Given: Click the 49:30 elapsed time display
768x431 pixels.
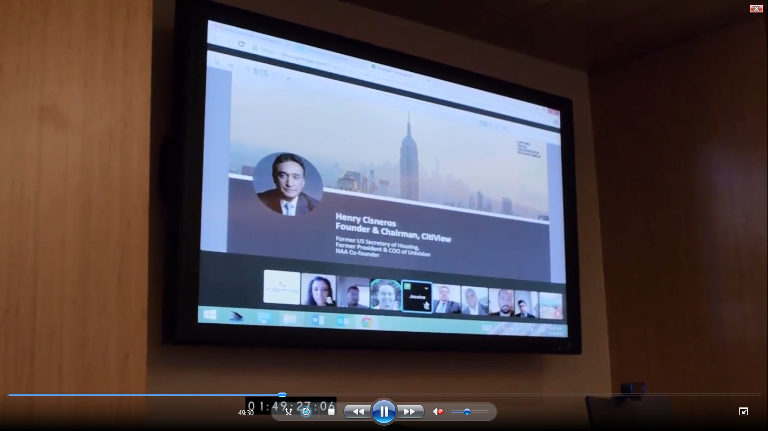Looking at the screenshot, I should point(246,412).
